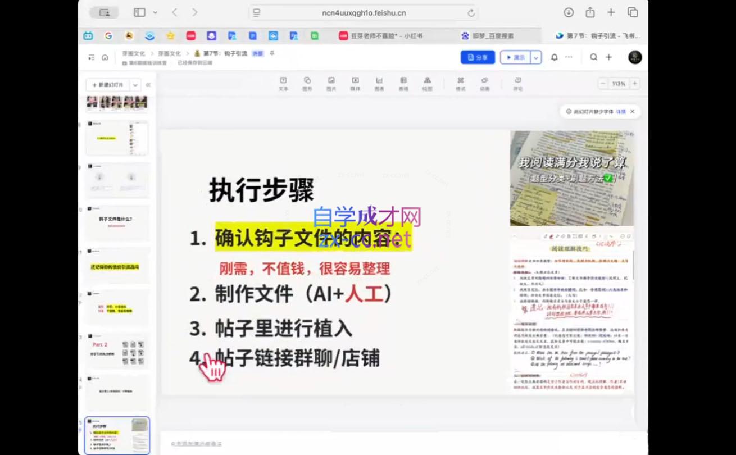
Task: Select the 我阅读满分我说了算 image
Action: point(571,178)
